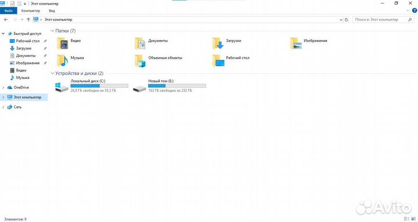The height and width of the screenshot is (222, 418).
Task: Select Новый том (E:) drive icon
Action: pos(139,88)
